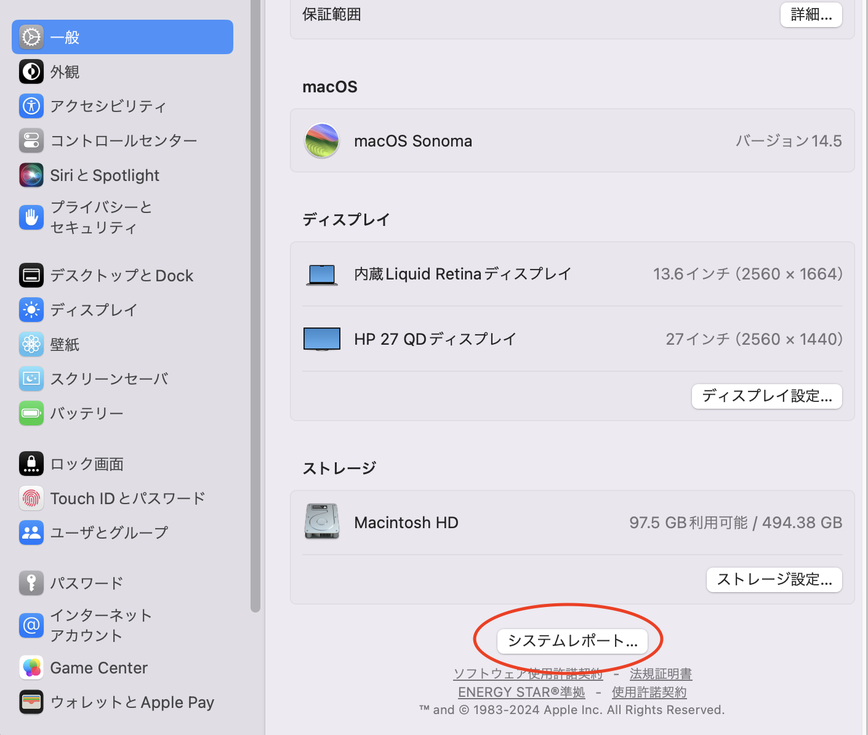Screen dimensions: 868x735
Task: Click the 外観 appearance icon
Action: [31, 71]
